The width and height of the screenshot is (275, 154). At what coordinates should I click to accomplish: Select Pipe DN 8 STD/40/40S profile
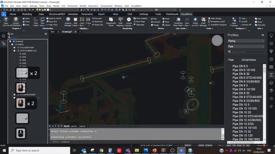(247, 97)
